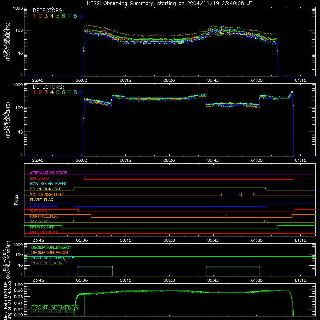Click the FRONTS_OFF flag label
Image resolution: width=320 pixels, height=320 pixels.
coord(42,227)
